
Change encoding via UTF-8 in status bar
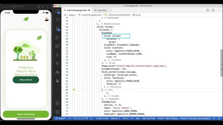click(125, 118)
